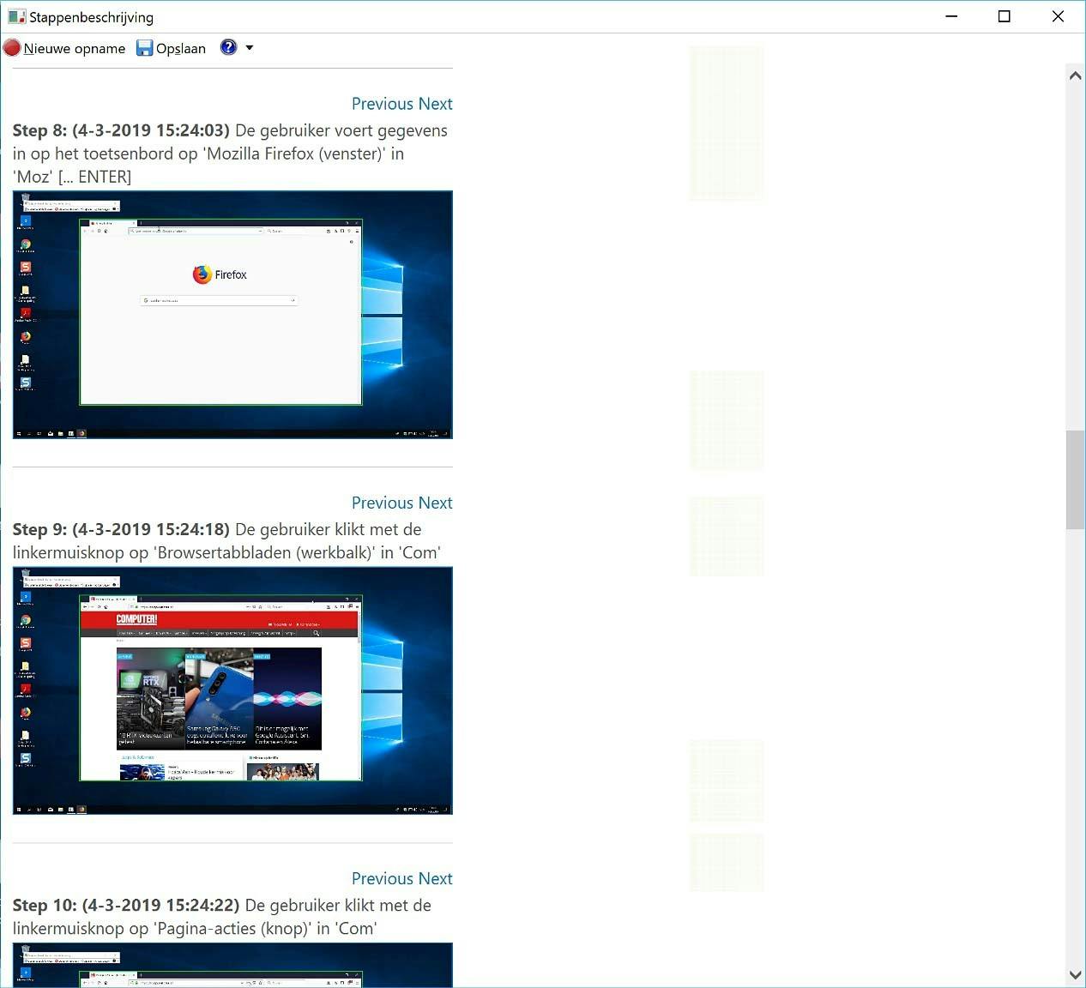The image size is (1086, 988).
Task: Click the Stappenbeschrijving app icon in title bar
Action: tap(16, 16)
